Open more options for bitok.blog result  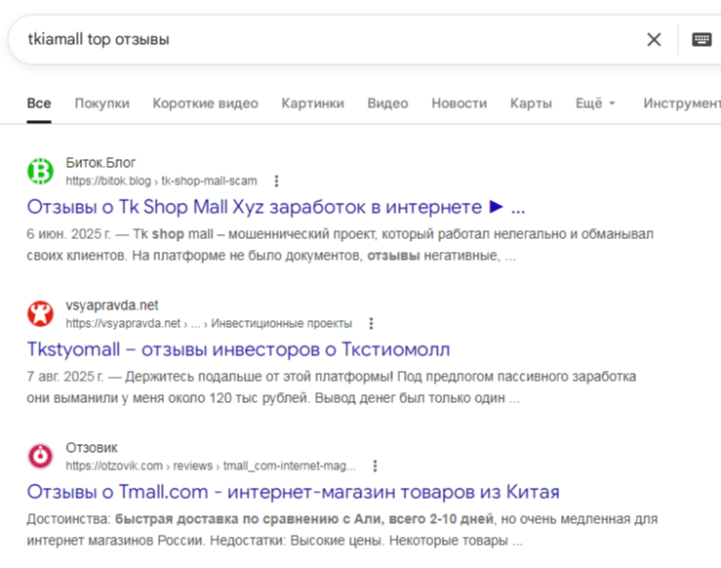pyautogui.click(x=276, y=182)
